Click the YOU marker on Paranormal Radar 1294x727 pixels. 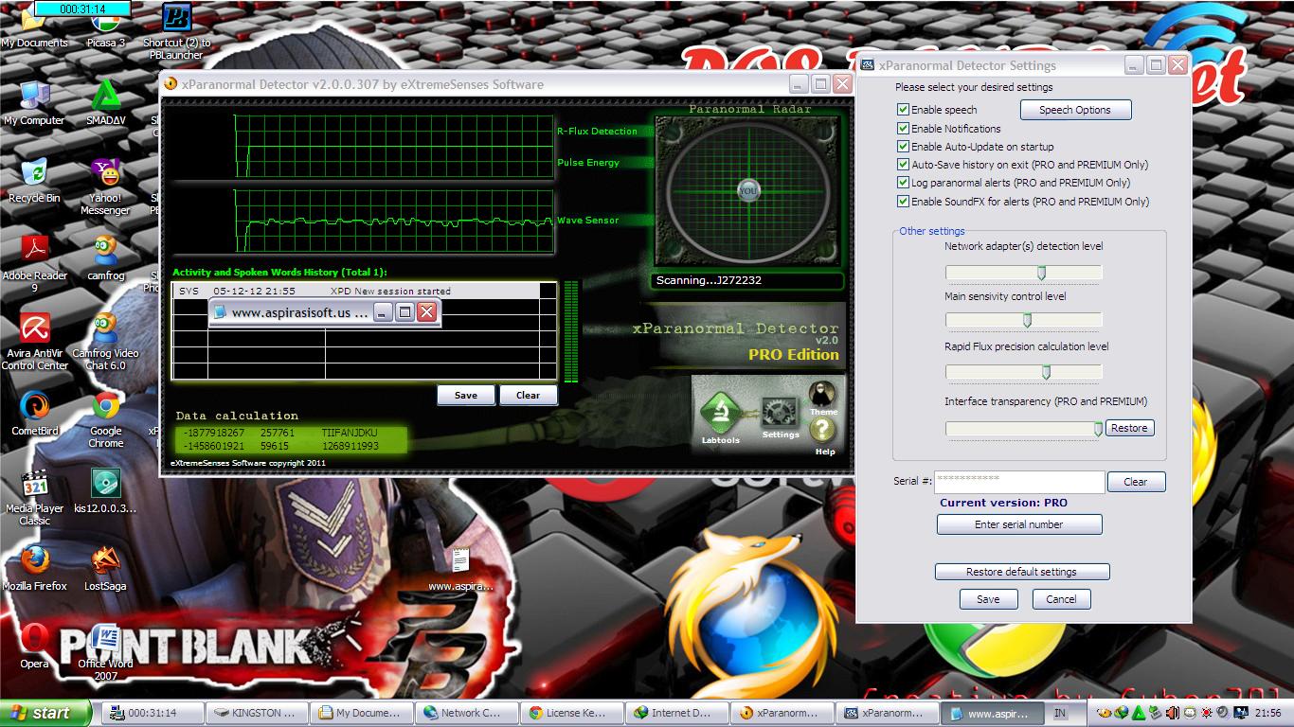click(x=748, y=189)
